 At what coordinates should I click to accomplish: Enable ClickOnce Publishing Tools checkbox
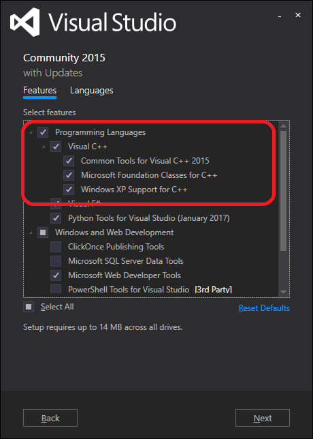coord(56,247)
